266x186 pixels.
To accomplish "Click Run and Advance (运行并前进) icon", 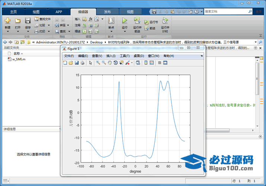I will [137, 20].
